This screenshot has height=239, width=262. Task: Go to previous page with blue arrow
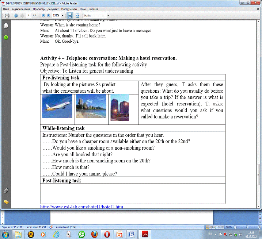click(16, 16)
